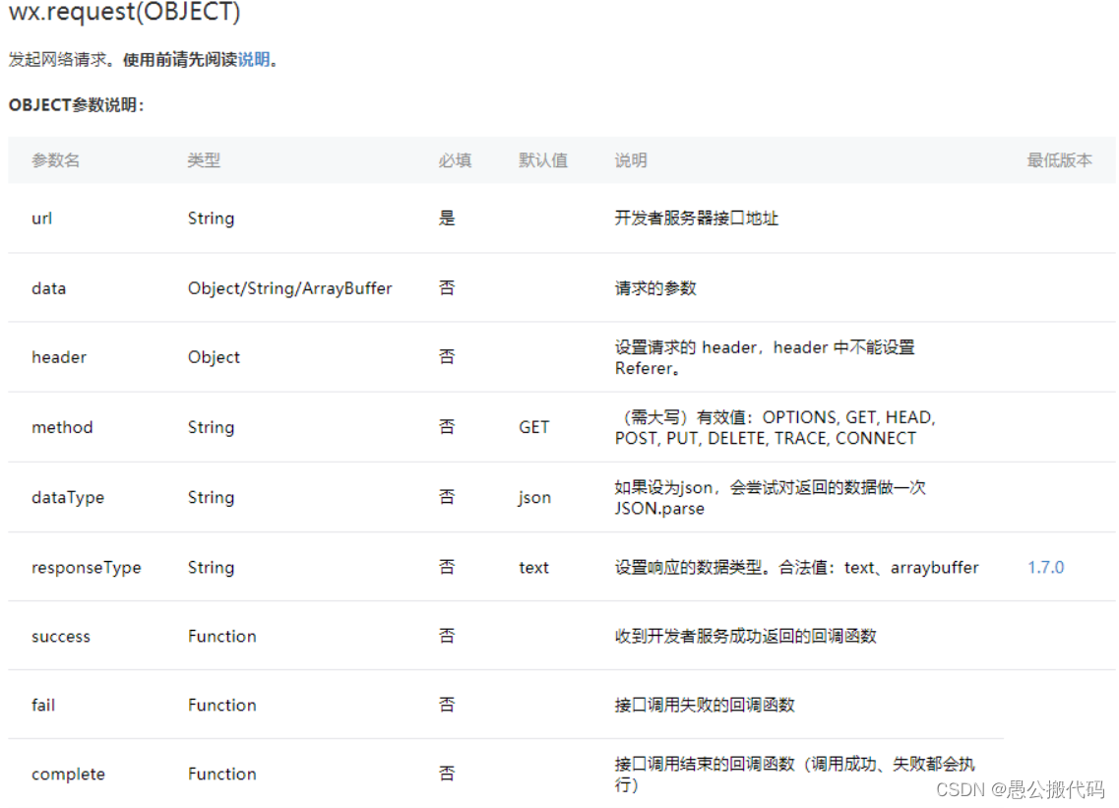Click the 开发者服务器接口地址 description
Screen dimensions: 1119x808
coord(697,218)
